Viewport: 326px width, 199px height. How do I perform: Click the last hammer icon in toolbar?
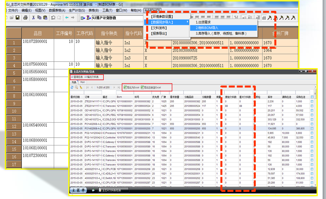coord(293,18)
